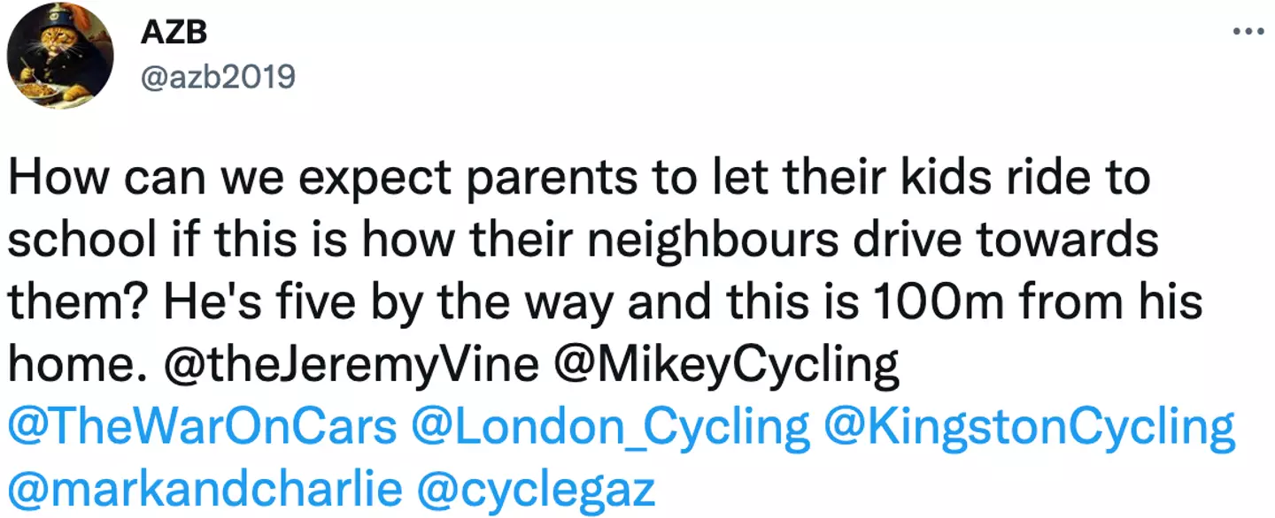
Task: Open the @KingstonCycling mention link
Action: [1029, 429]
